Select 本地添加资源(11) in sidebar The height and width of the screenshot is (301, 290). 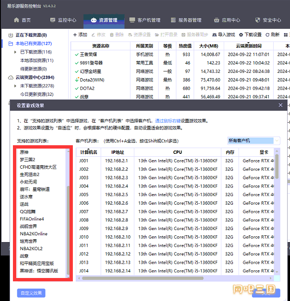tap(36, 60)
